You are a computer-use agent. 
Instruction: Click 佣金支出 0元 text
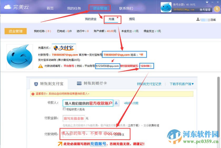click(152, 31)
